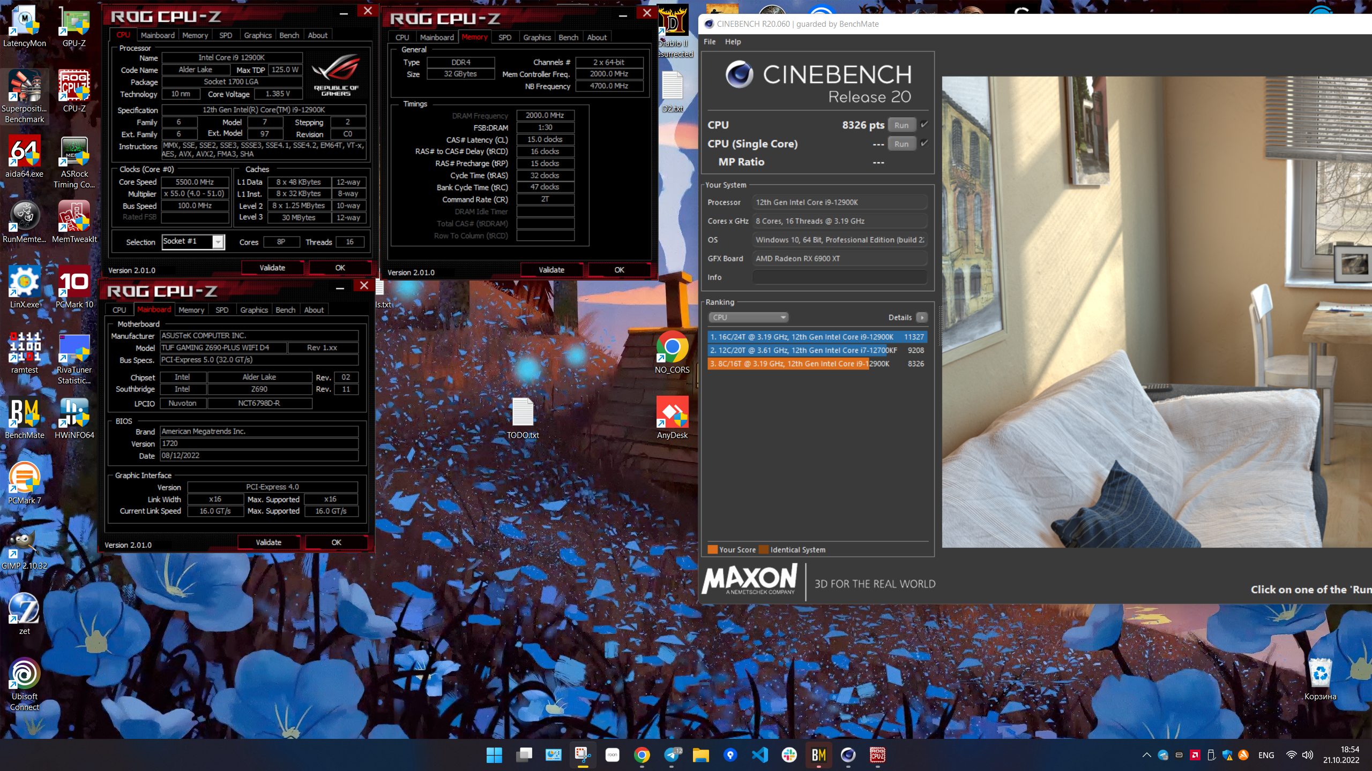
Task: Switch to SPD tab in Memory CPU-Z window
Action: pyautogui.click(x=504, y=37)
